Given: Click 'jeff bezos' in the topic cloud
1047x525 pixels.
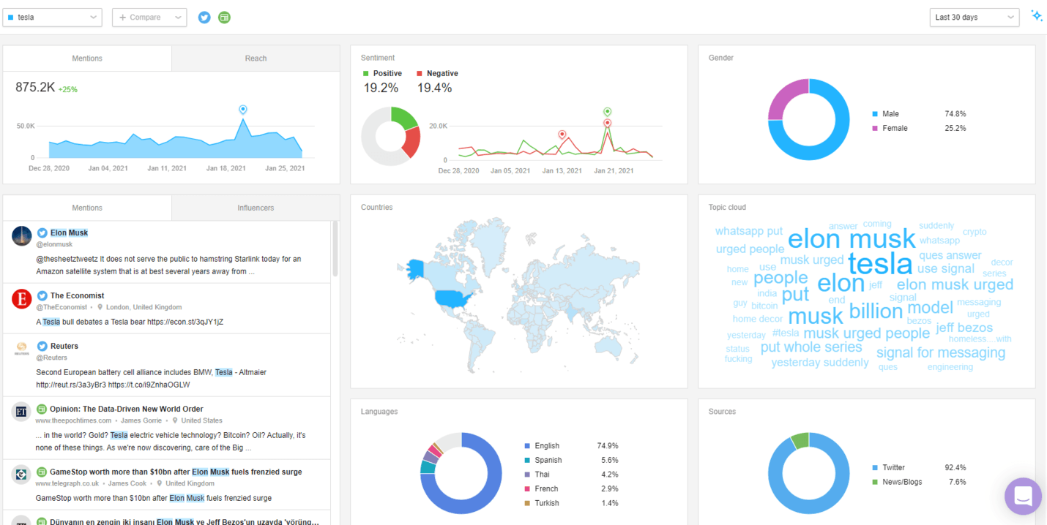Looking at the screenshot, I should tap(964, 328).
